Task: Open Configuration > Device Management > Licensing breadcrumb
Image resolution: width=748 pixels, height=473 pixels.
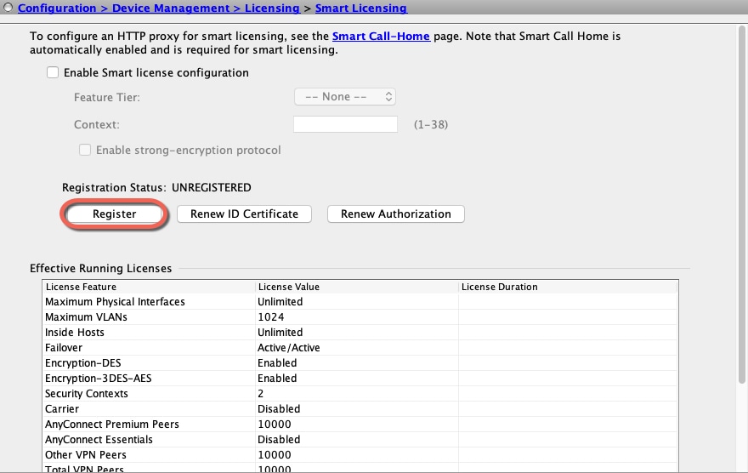Action: [159, 9]
